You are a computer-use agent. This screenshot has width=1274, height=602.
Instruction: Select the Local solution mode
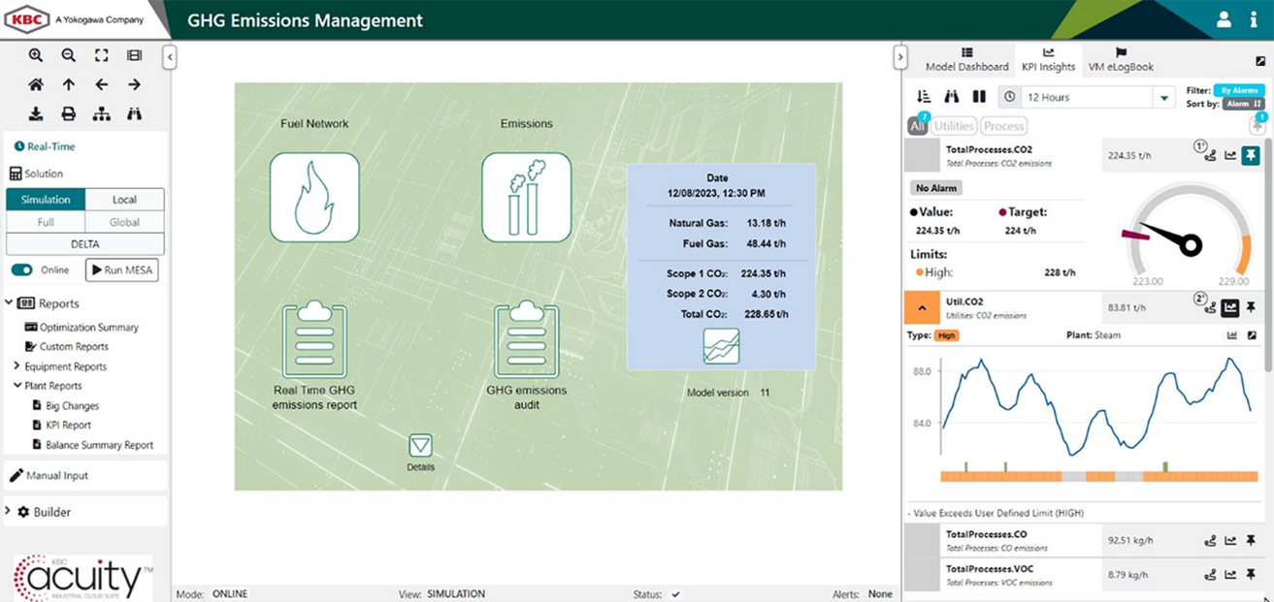coord(124,200)
